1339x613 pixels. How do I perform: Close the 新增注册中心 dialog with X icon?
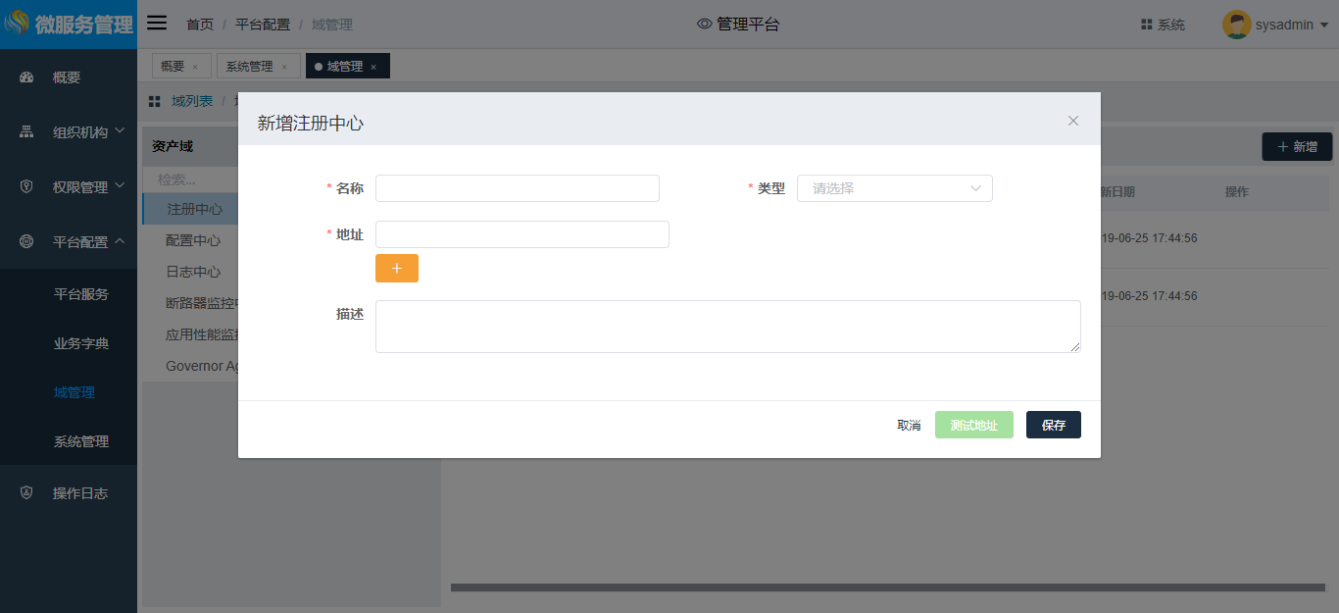pyautogui.click(x=1073, y=121)
